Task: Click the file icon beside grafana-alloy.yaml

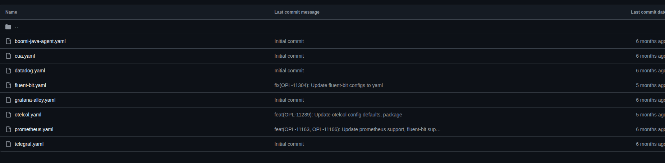Action: click(x=8, y=100)
